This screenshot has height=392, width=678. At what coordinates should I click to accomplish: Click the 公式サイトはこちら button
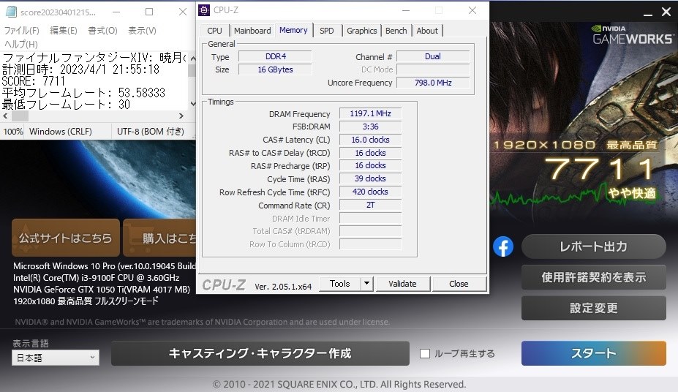click(x=66, y=238)
